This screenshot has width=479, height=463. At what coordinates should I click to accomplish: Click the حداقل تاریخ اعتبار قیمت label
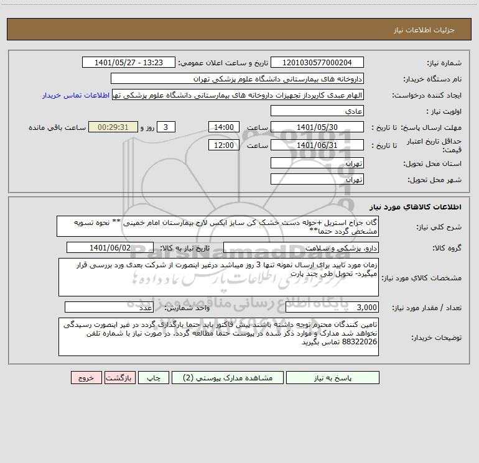(434, 145)
